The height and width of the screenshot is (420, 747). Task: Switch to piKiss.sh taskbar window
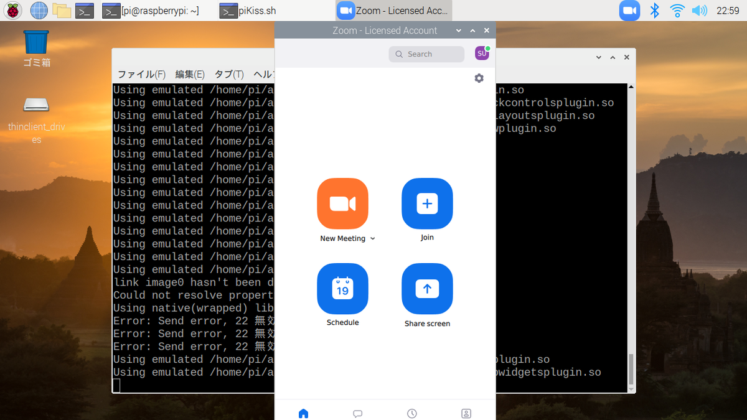pos(248,11)
